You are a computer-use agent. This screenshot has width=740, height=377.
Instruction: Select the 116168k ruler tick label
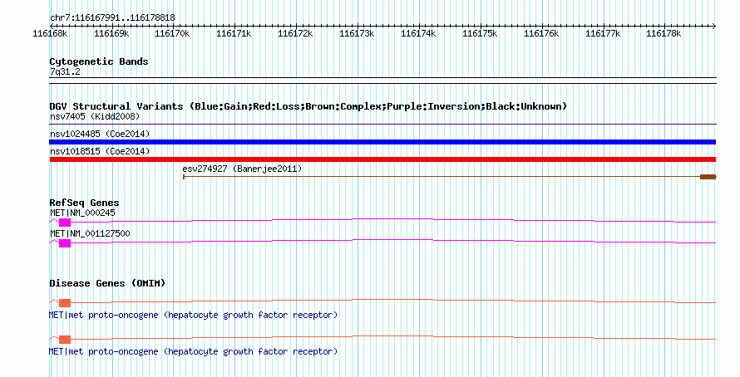pos(50,33)
